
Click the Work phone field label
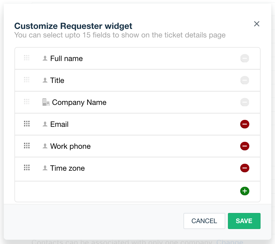coord(70,146)
